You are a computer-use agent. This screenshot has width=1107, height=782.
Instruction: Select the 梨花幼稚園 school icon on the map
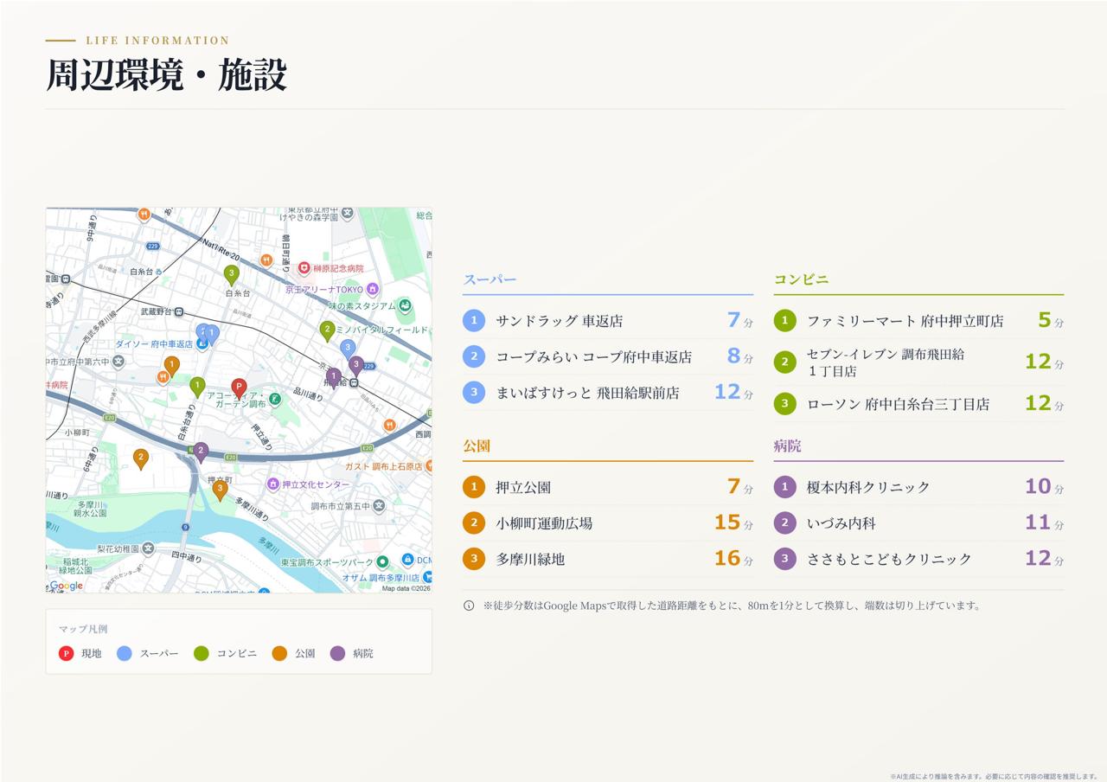[148, 548]
